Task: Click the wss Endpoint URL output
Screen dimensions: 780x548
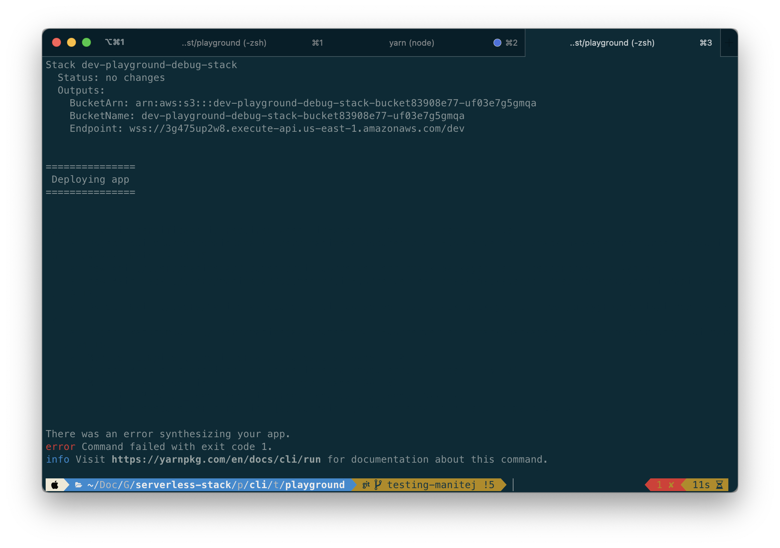Action: click(296, 128)
